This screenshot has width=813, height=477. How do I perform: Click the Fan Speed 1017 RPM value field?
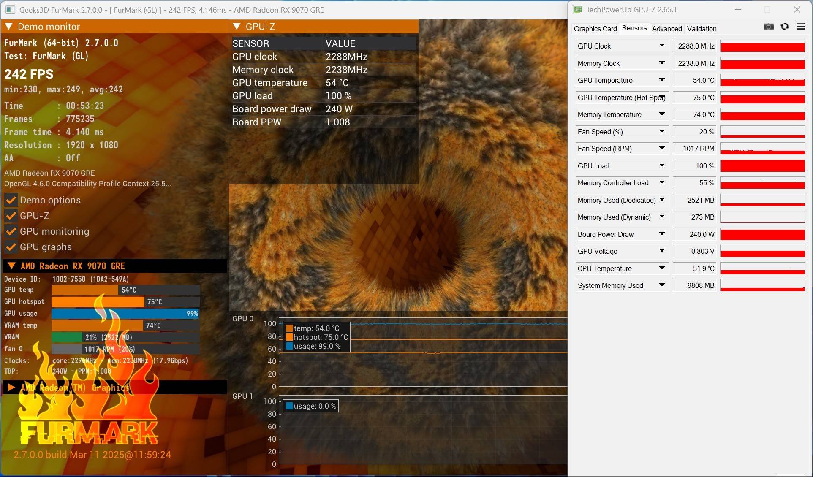[x=695, y=149]
